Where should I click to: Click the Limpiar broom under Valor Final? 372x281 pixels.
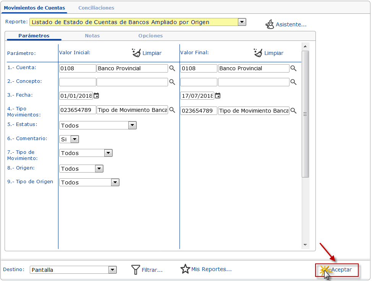pyautogui.click(x=258, y=53)
